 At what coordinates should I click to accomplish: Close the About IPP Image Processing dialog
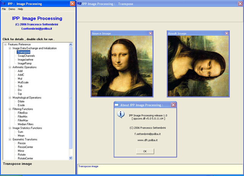[x=173, y=105]
